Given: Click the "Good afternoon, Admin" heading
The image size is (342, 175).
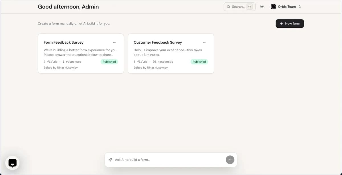Looking at the screenshot, I should click(68, 7).
